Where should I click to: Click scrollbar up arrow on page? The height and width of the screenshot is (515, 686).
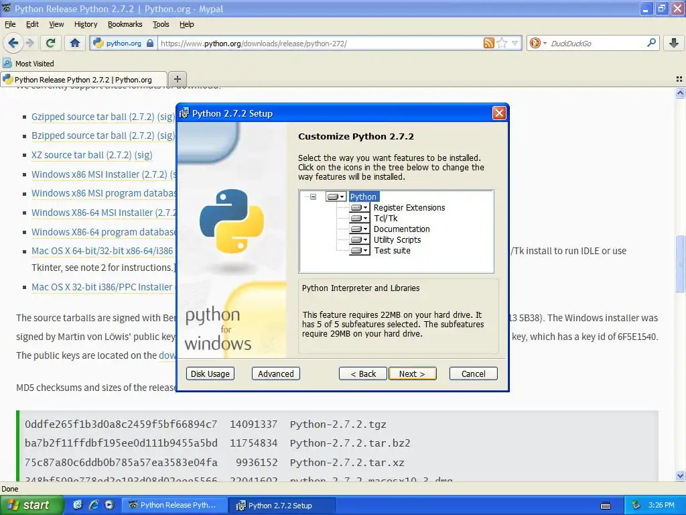pyautogui.click(x=680, y=93)
